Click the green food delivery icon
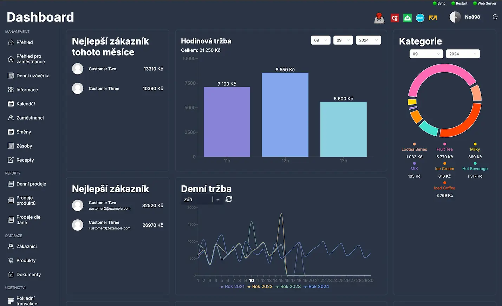The width and height of the screenshot is (502, 306). pos(407,18)
